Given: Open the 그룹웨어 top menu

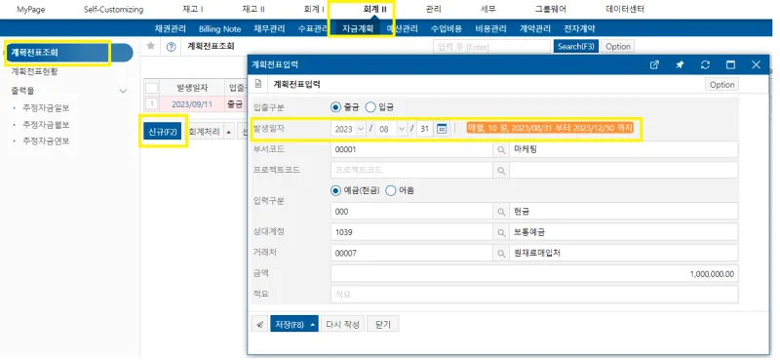Looking at the screenshot, I should (550, 9).
